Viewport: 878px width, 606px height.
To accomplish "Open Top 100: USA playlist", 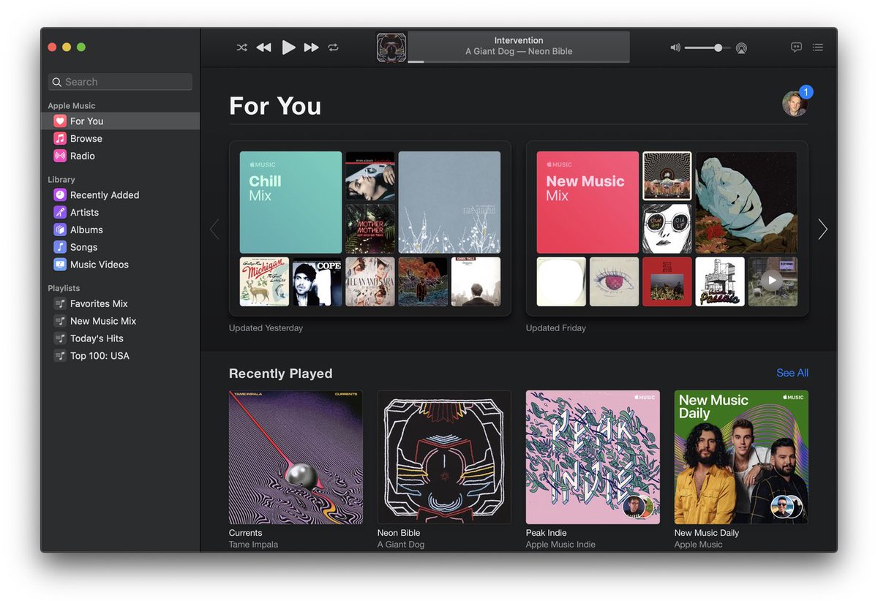I will pyautogui.click(x=120, y=356).
